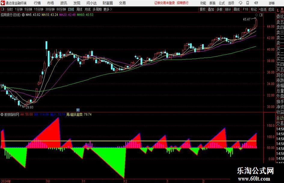Open F10 company info
Viewport: 284px width, 183px height.
[245, 9]
